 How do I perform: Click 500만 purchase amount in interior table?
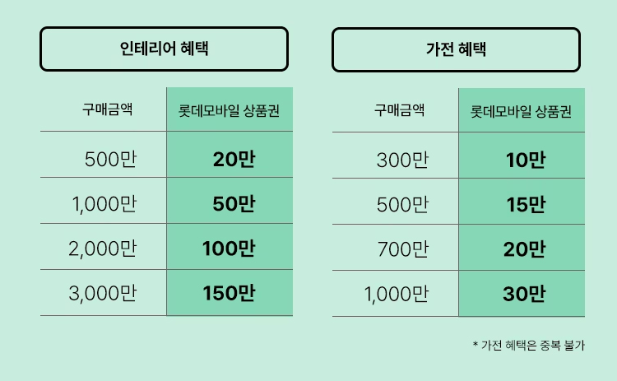pyautogui.click(x=110, y=160)
